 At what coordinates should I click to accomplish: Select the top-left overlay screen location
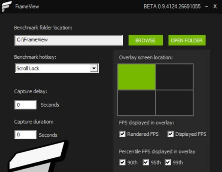pos(136,77)
